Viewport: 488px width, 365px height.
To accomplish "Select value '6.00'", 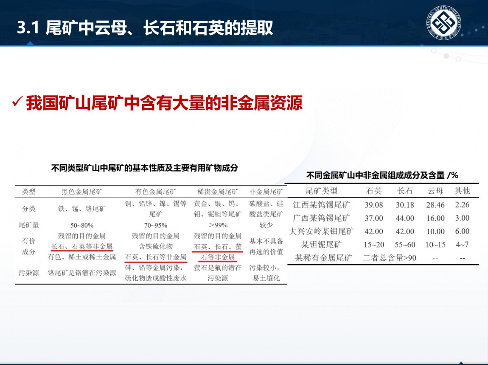I will tap(462, 232).
